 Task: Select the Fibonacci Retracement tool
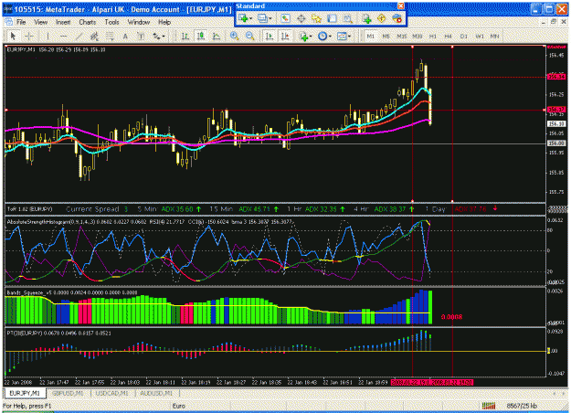(x=110, y=36)
